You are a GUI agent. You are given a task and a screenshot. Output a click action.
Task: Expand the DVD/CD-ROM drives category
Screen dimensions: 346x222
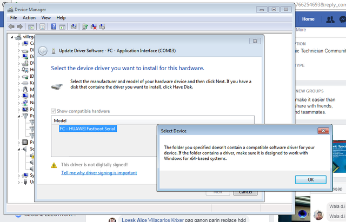click(x=19, y=64)
